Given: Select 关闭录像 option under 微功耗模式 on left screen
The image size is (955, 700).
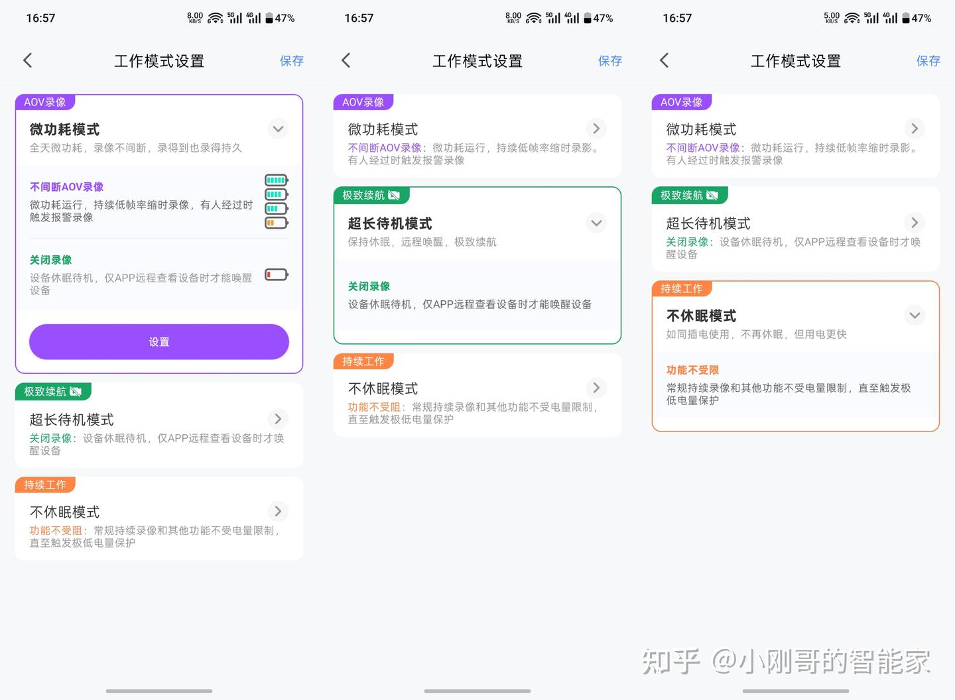Looking at the screenshot, I should tap(159, 274).
